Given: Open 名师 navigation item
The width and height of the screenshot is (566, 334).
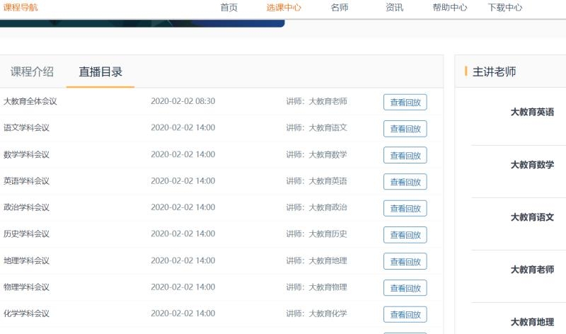Looking at the screenshot, I should (340, 8).
